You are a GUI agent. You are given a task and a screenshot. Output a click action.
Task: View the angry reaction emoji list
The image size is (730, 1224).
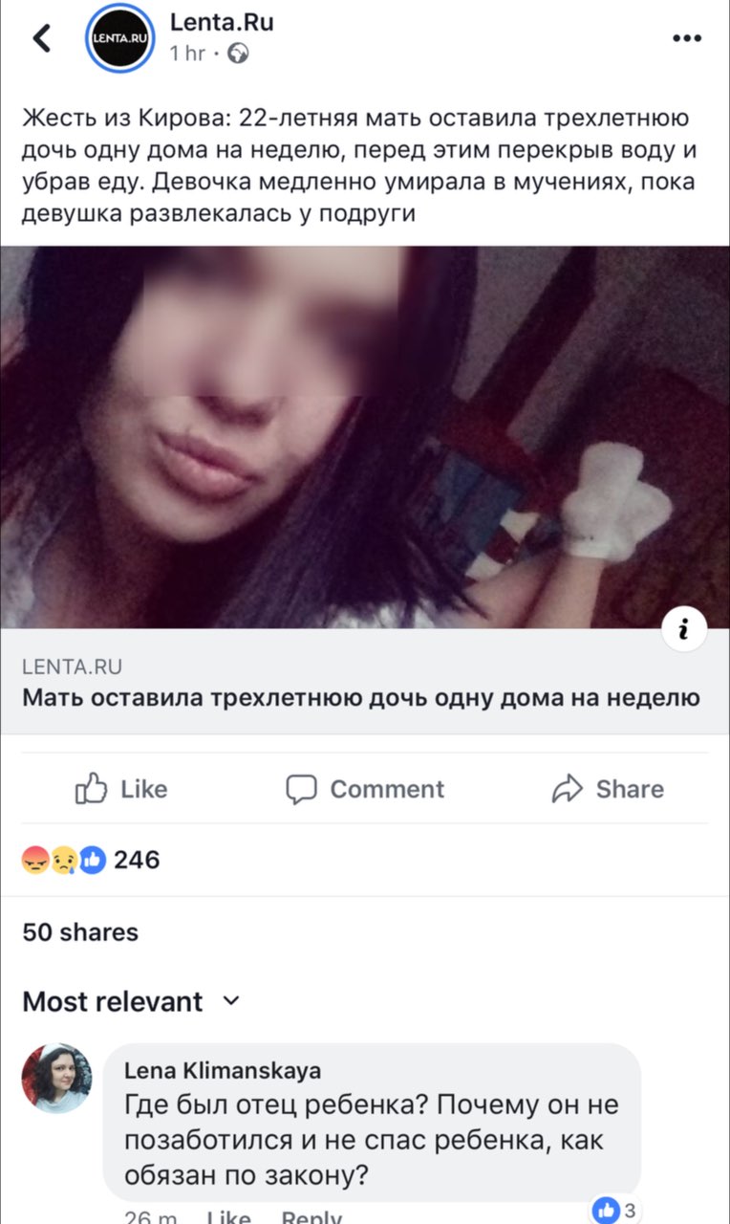point(36,860)
